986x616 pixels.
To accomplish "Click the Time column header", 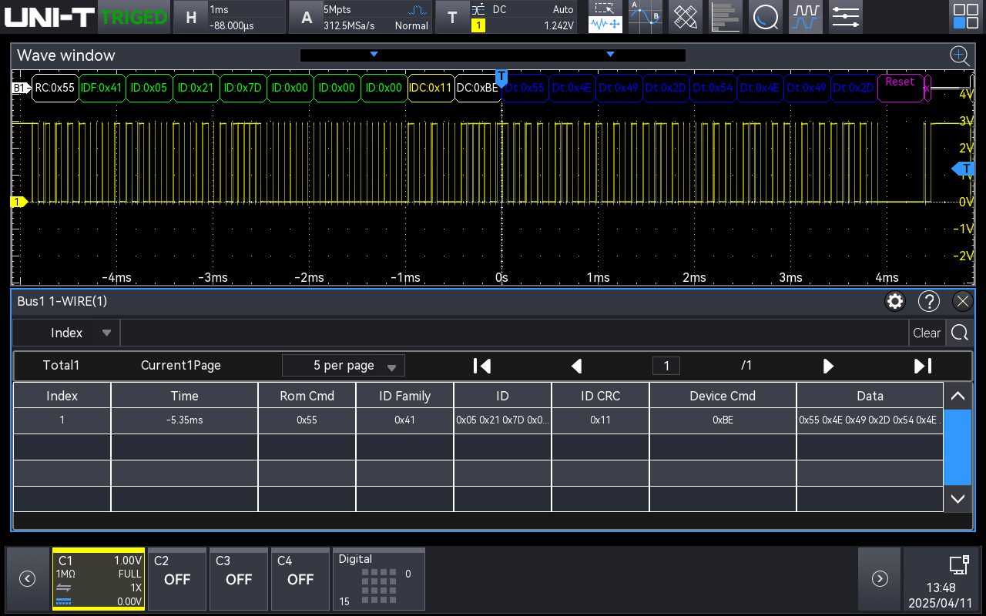I will point(184,396).
